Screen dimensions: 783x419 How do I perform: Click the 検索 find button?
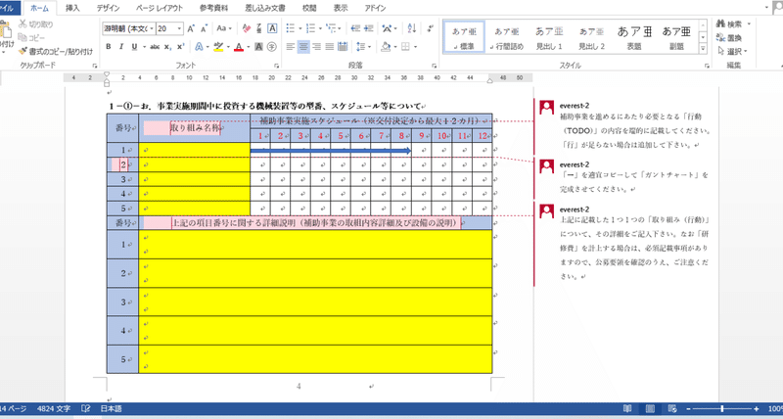[x=729, y=23]
